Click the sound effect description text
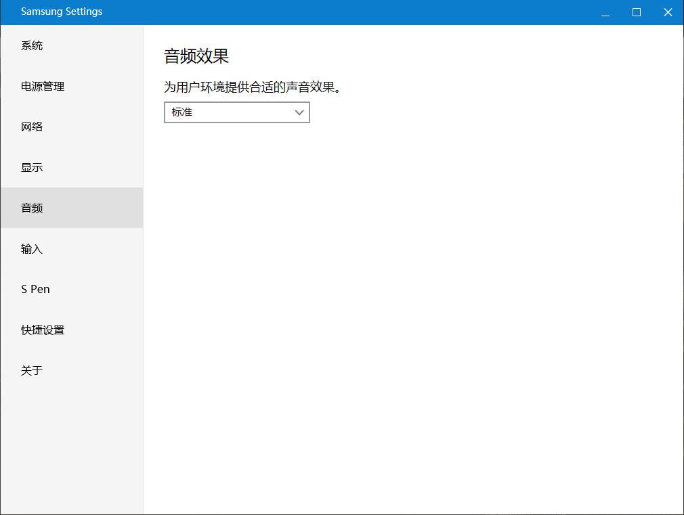Screen dimensions: 684x515 [253, 87]
